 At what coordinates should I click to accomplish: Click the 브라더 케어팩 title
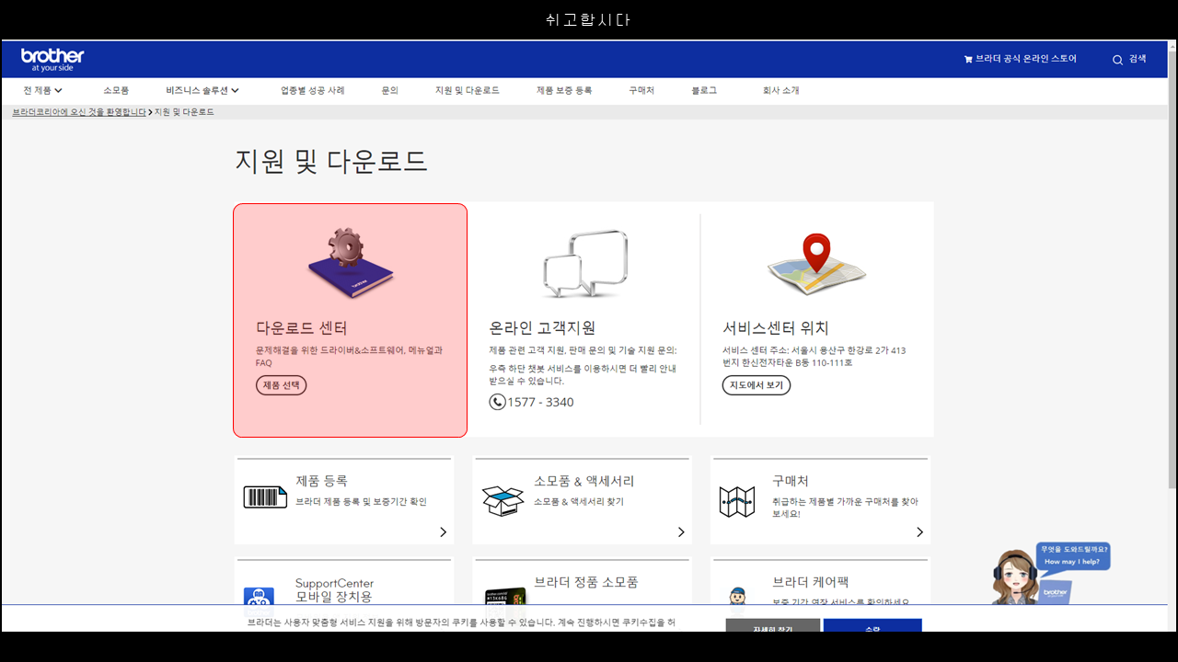810,582
